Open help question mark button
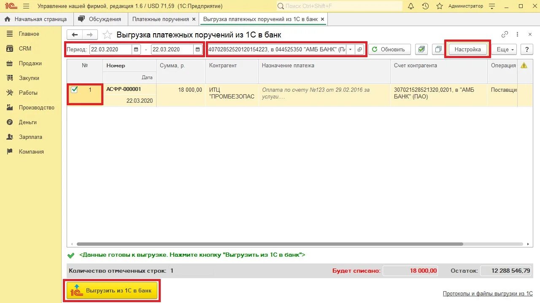The image size is (540, 303). pyautogui.click(x=526, y=49)
